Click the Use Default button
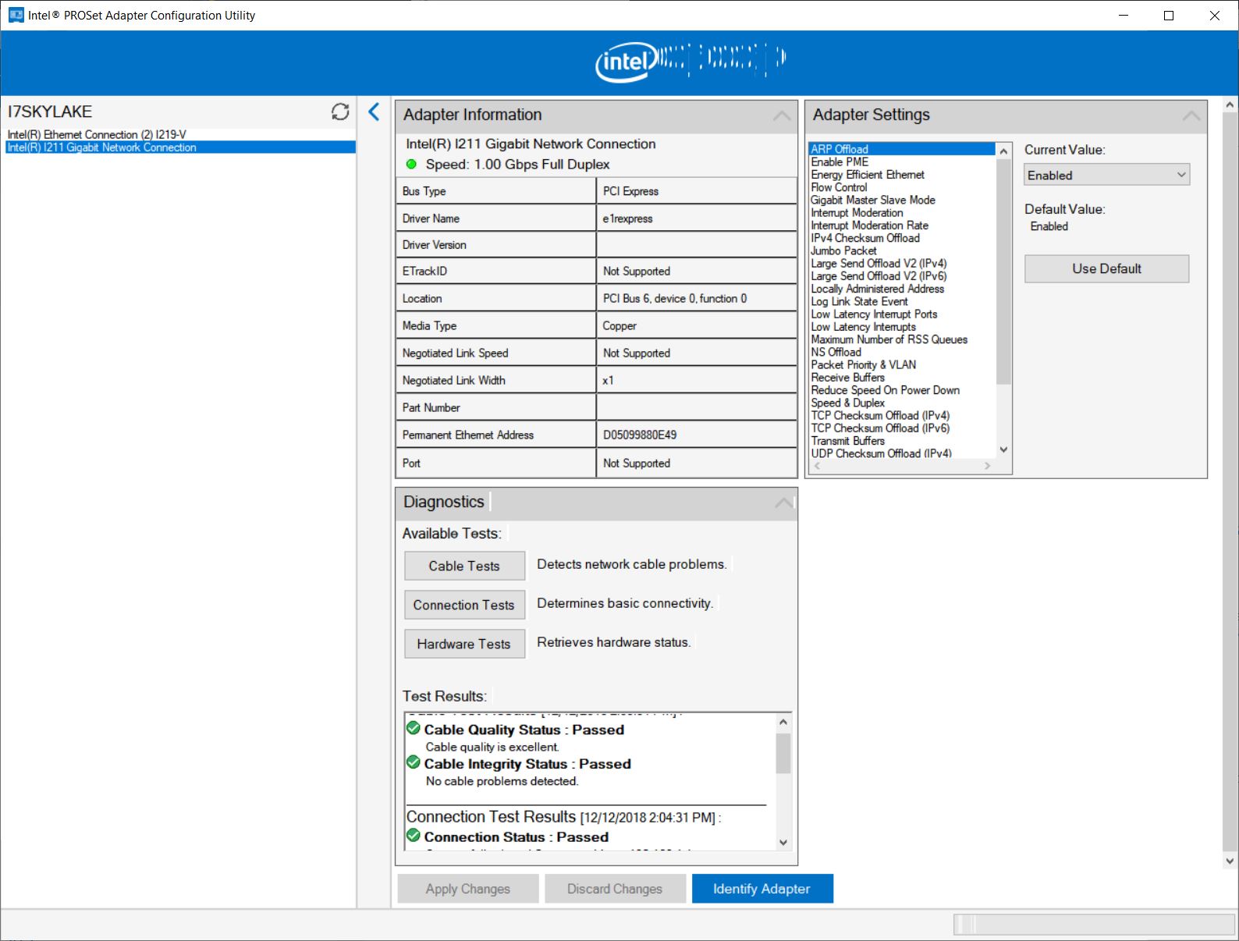1239x941 pixels. [x=1106, y=268]
